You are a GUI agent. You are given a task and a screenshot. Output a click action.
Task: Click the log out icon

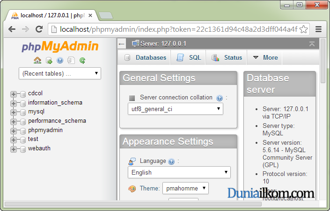(49, 61)
